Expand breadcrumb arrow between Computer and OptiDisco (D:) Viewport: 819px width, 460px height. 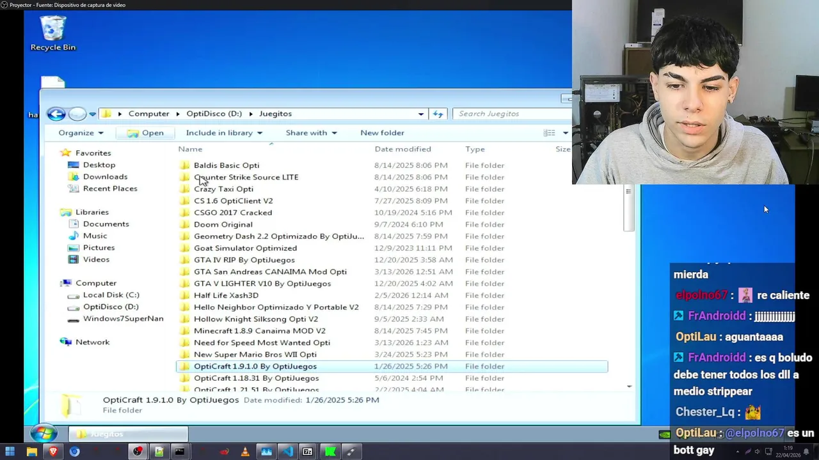pos(178,114)
